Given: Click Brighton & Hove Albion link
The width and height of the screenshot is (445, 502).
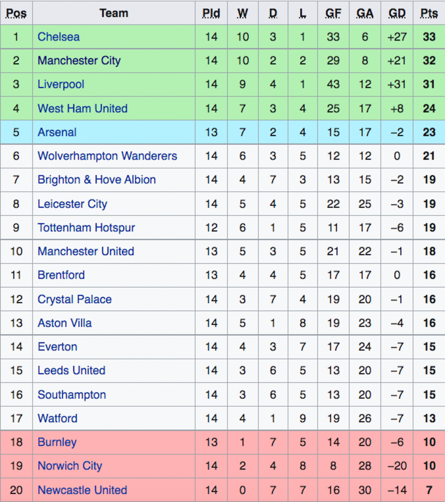Looking at the screenshot, I should point(97,180).
